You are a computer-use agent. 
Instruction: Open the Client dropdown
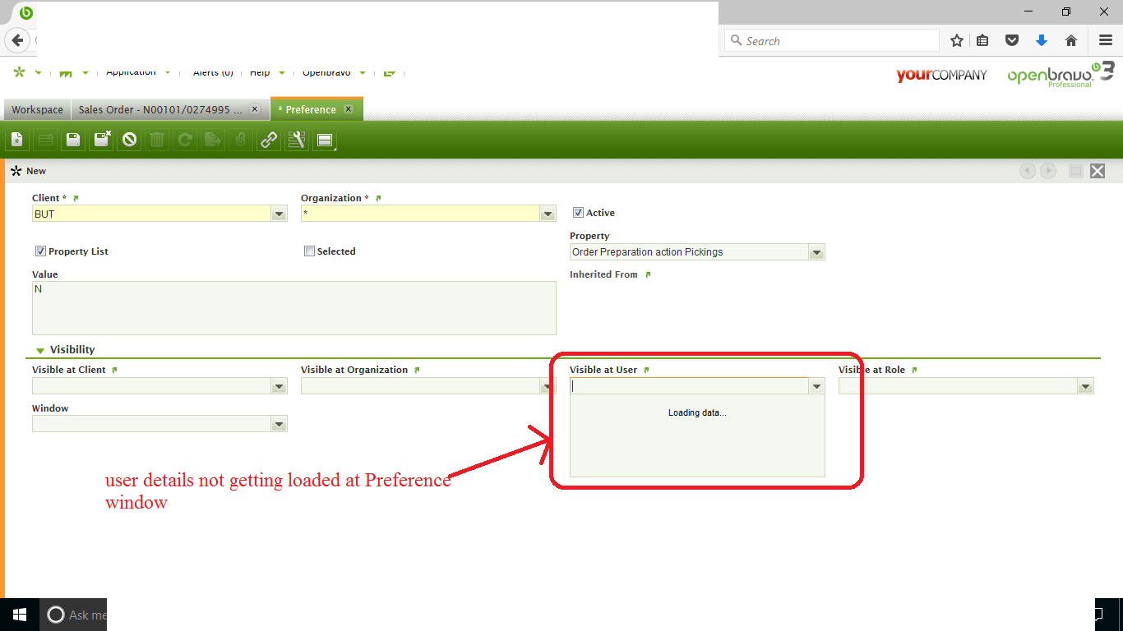(x=280, y=214)
